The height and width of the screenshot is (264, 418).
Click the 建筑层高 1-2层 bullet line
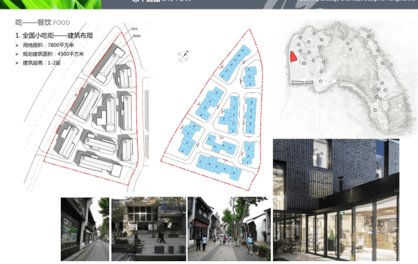point(42,63)
